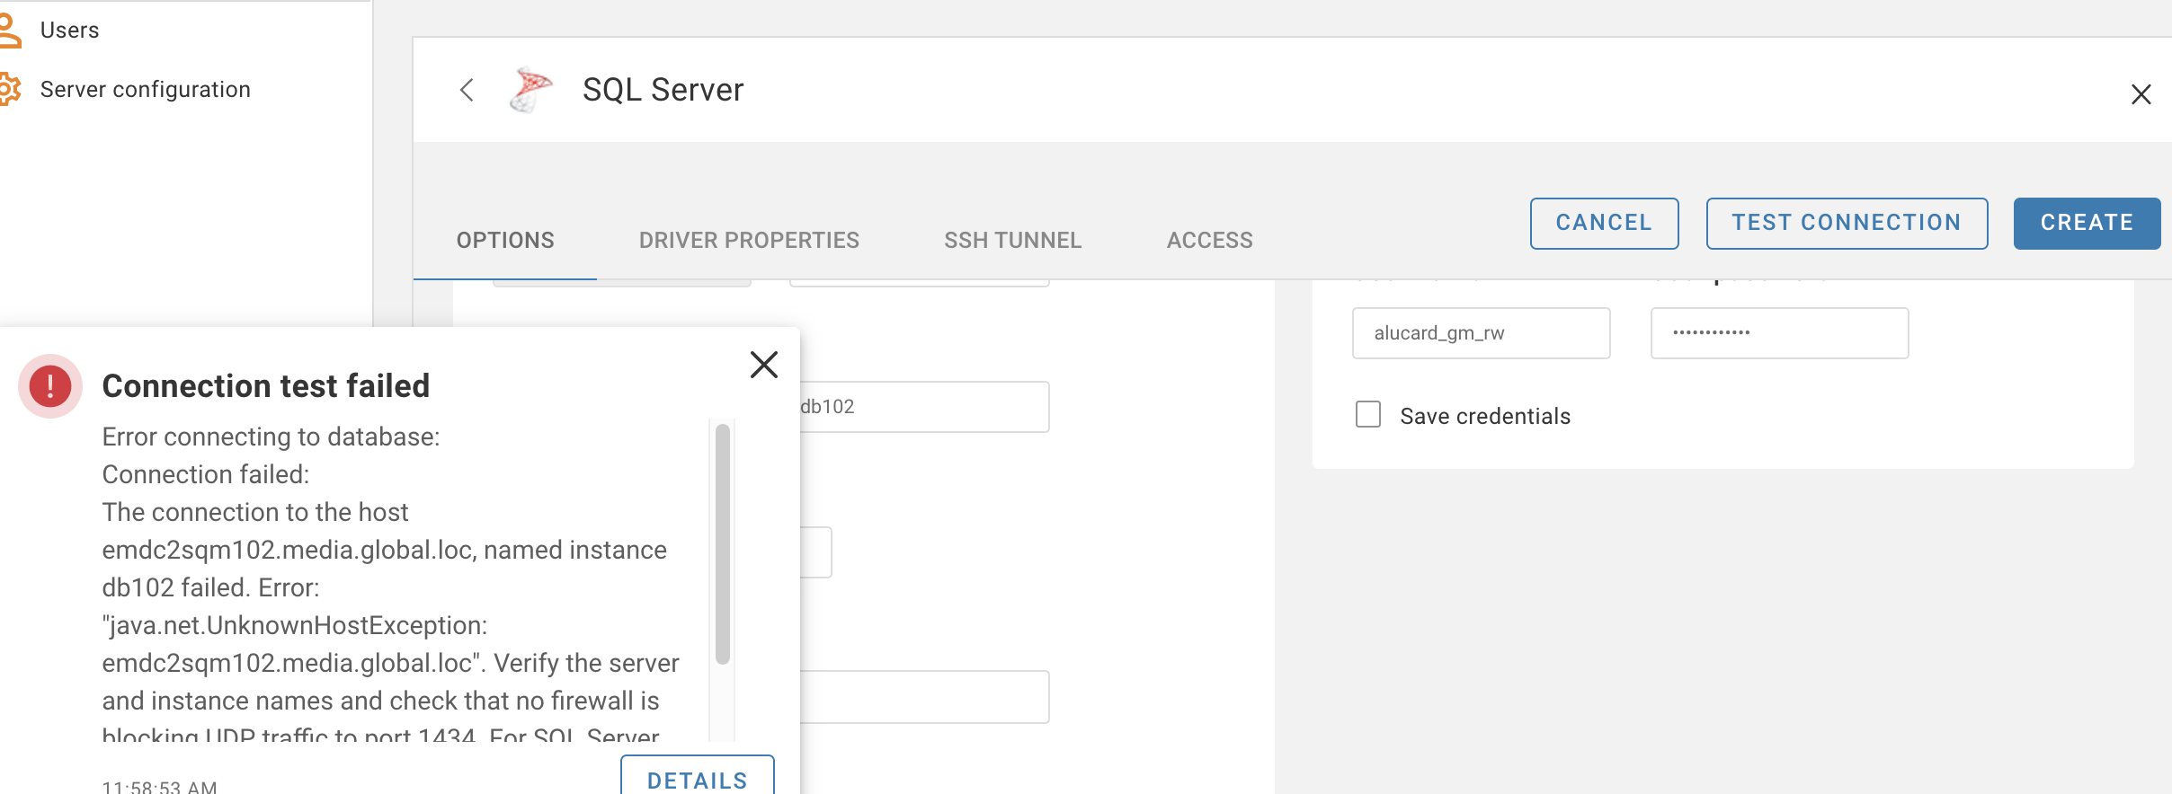
Task: Click the SQL Server driver logo
Action: [x=531, y=89]
